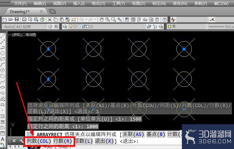Open the Text Style icon
234x149 pixels.
tap(173, 20)
